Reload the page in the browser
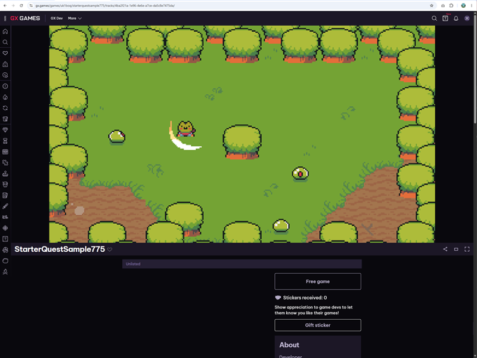Screen dimensions: 477x358 (x=21, y=5)
